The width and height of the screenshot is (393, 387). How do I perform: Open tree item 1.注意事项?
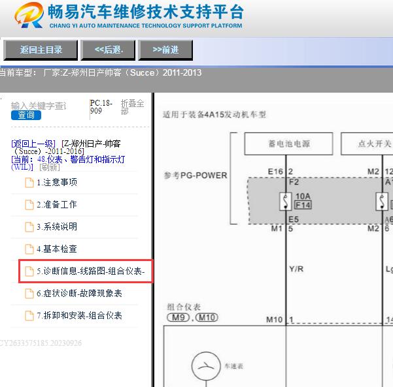pos(57,182)
